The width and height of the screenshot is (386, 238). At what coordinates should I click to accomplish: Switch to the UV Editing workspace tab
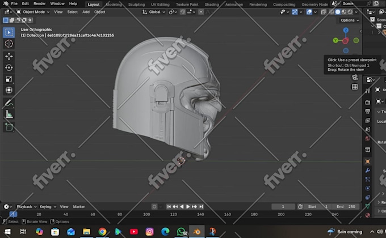[160, 5]
